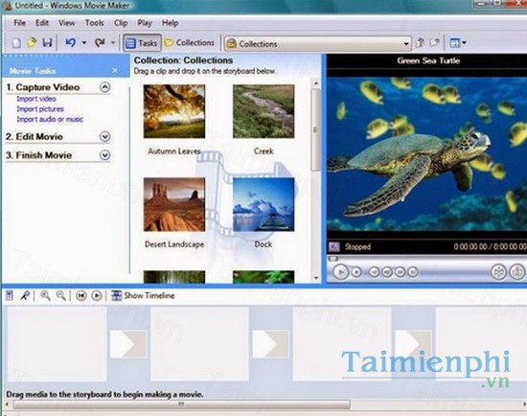Click the Import video link
Image resolution: width=527 pixels, height=416 pixels.
(x=36, y=99)
